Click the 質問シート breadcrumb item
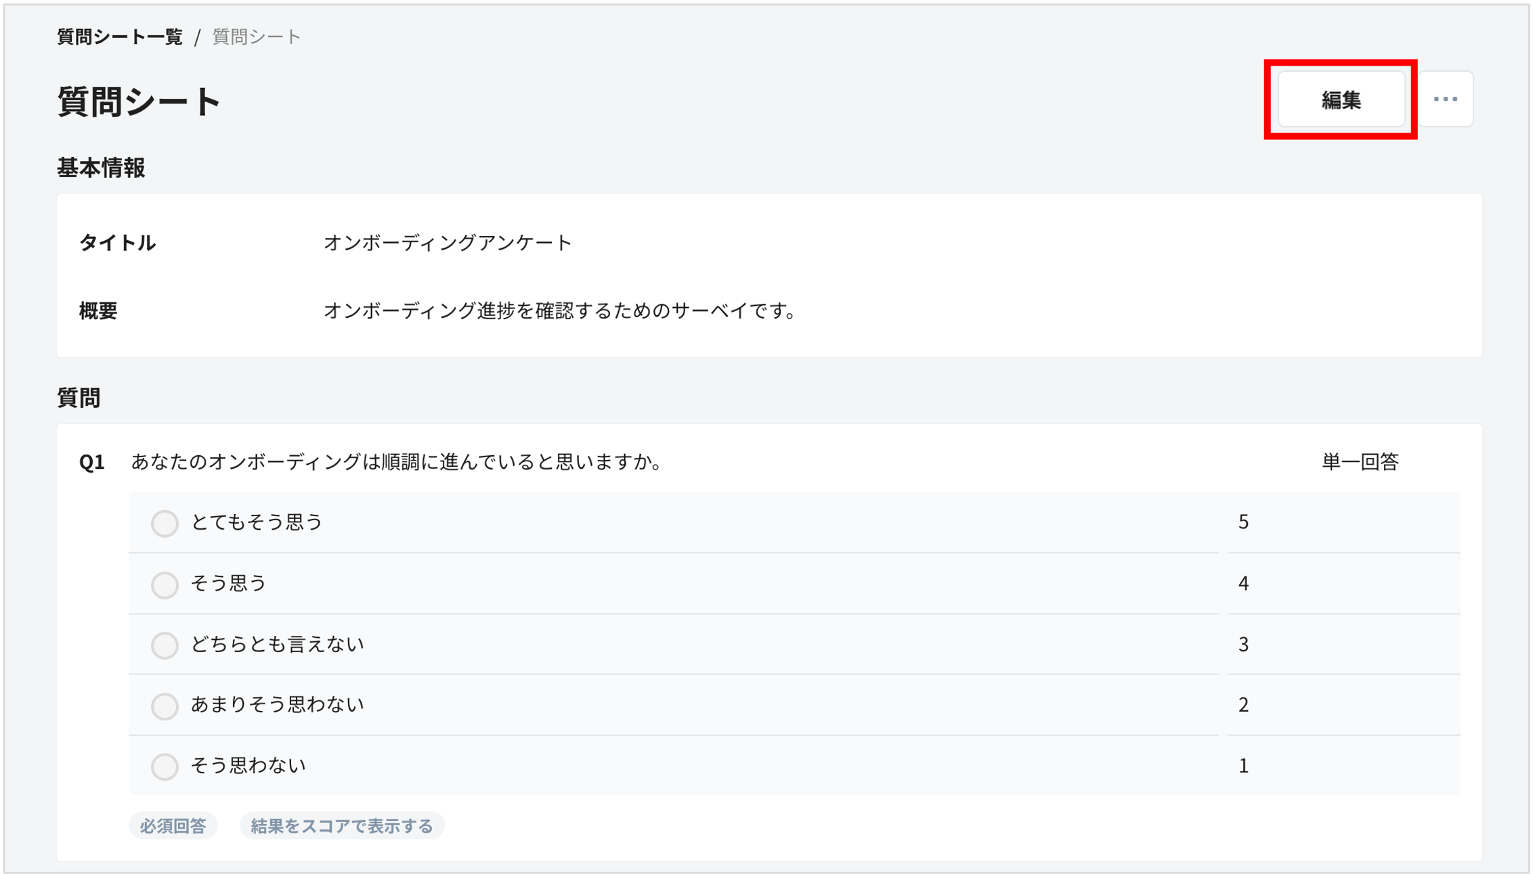Screen dimensions: 1533x874 pyautogui.click(x=255, y=37)
